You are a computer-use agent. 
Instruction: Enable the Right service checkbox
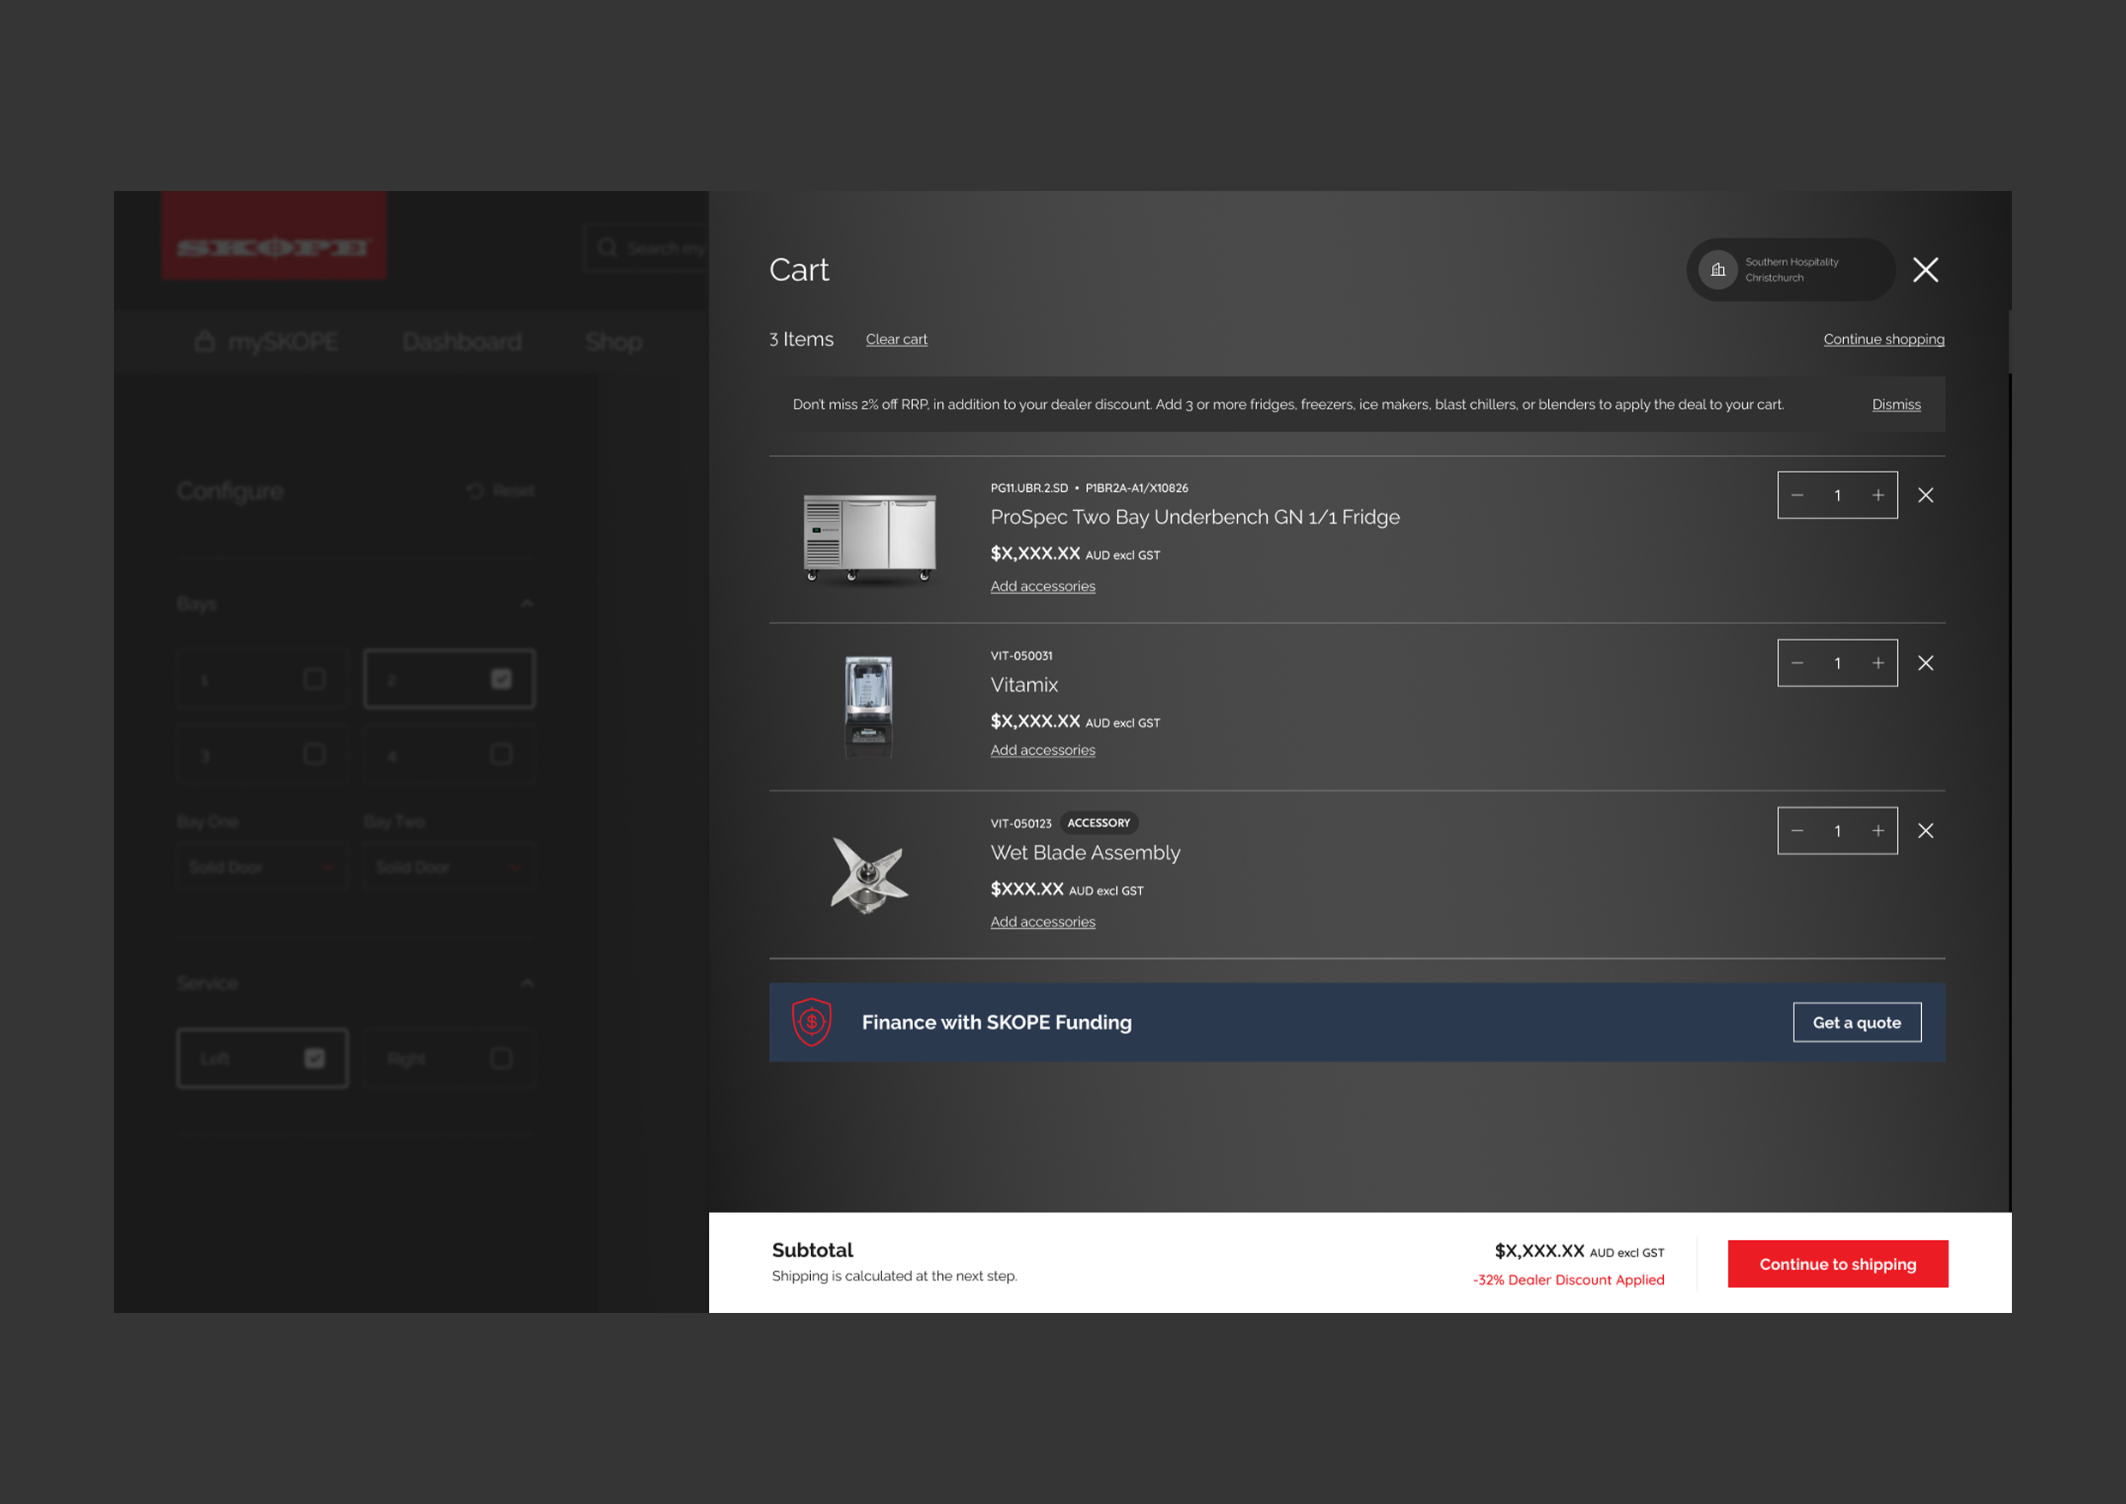501,1058
